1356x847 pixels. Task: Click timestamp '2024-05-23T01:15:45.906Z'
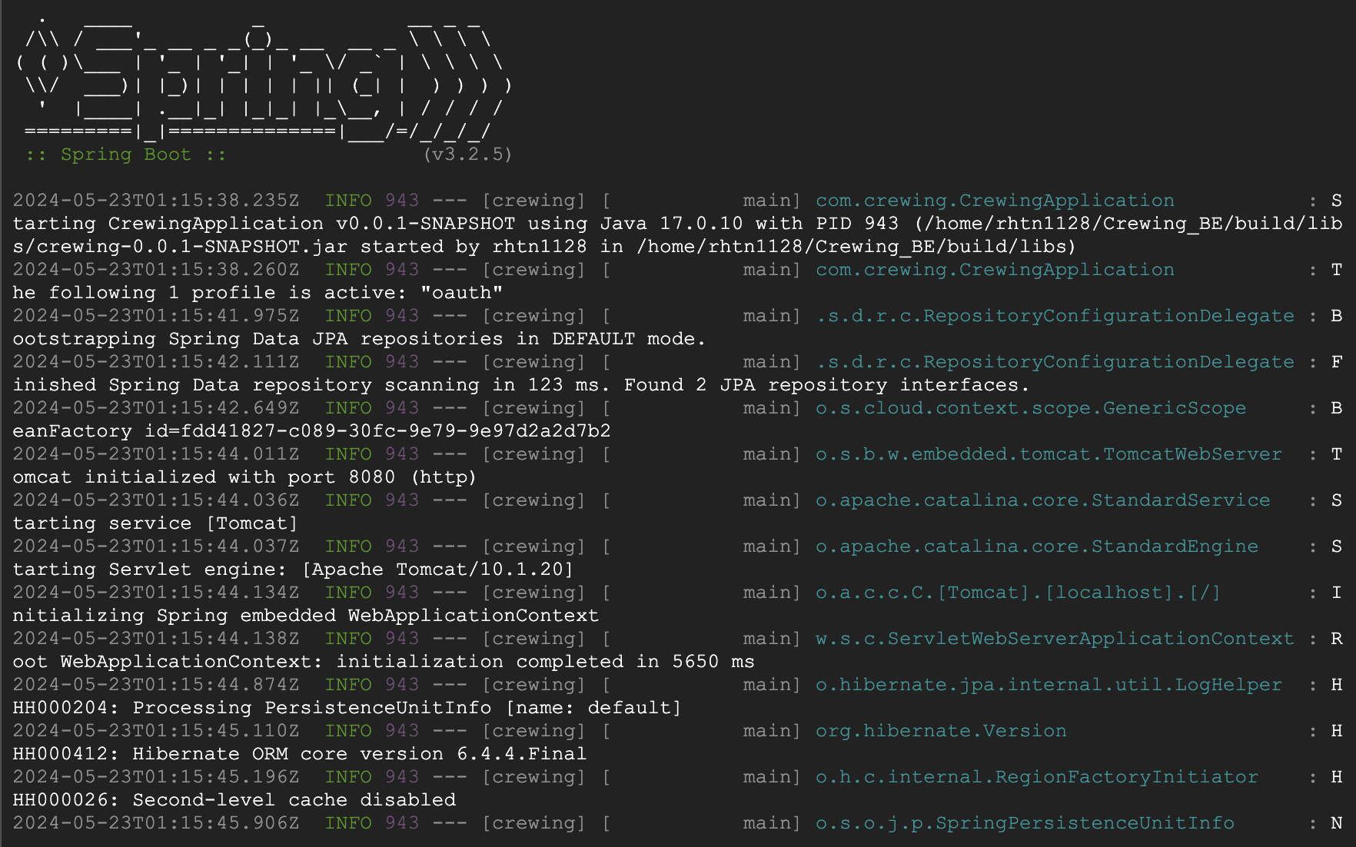pyautogui.click(x=156, y=823)
